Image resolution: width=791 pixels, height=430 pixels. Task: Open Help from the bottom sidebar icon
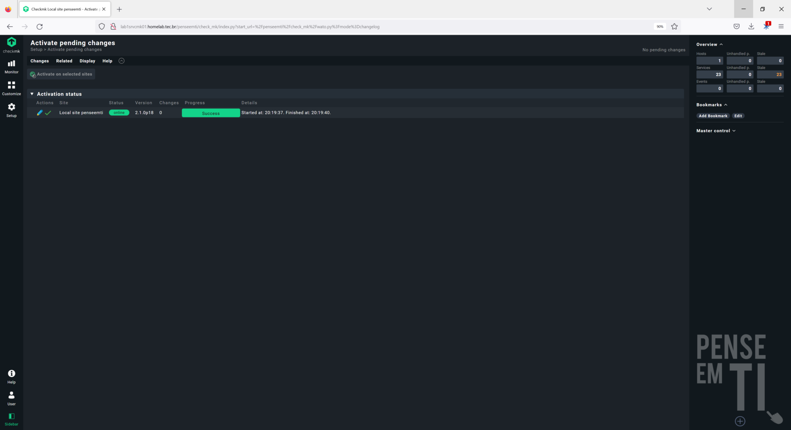pyautogui.click(x=11, y=375)
